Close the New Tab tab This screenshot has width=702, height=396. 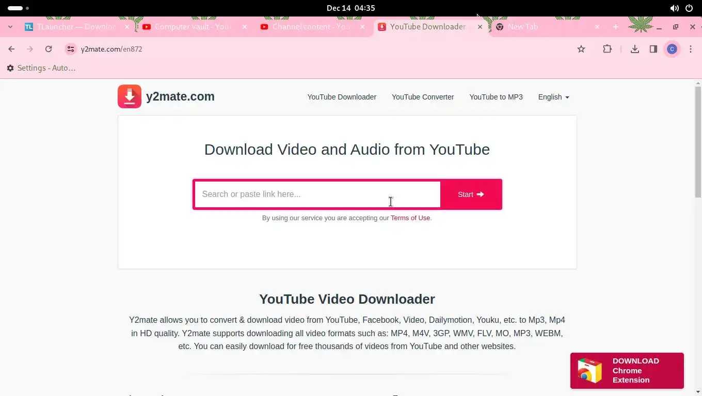(597, 27)
